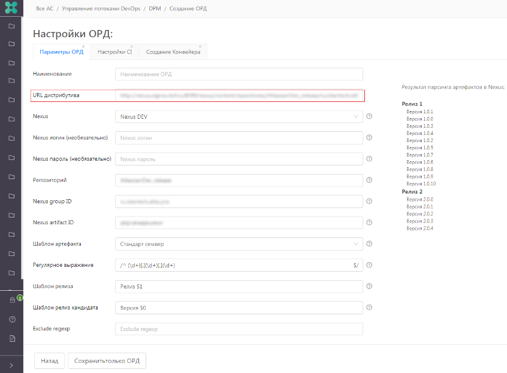
Task: Click the green app logo in top-left corner
Action: [x=11, y=9]
